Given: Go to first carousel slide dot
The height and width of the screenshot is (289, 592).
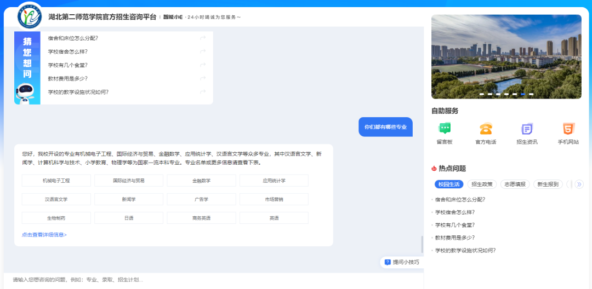Looking at the screenshot, I should point(482,94).
